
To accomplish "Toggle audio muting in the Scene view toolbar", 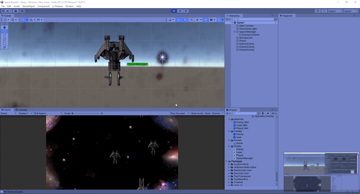I will pos(192,20).
